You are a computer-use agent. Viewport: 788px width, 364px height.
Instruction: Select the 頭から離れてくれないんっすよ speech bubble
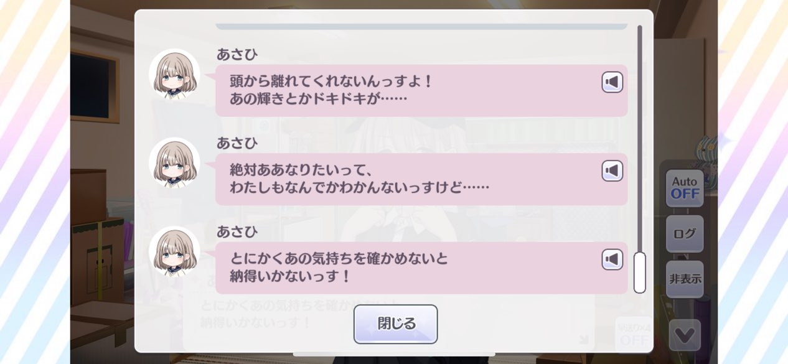point(421,90)
